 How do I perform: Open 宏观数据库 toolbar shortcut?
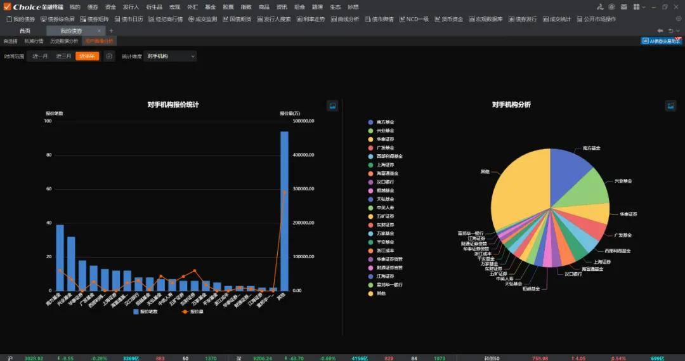(486, 19)
